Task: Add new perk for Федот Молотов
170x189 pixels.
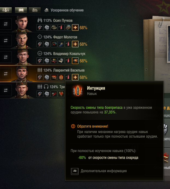Action: point(75,44)
